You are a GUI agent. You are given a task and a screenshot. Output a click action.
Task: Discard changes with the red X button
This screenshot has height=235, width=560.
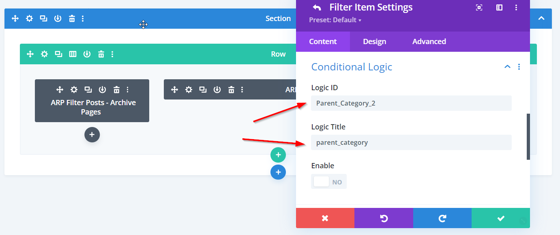tap(325, 218)
